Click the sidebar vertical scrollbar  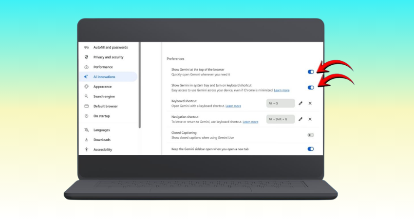(140, 85)
